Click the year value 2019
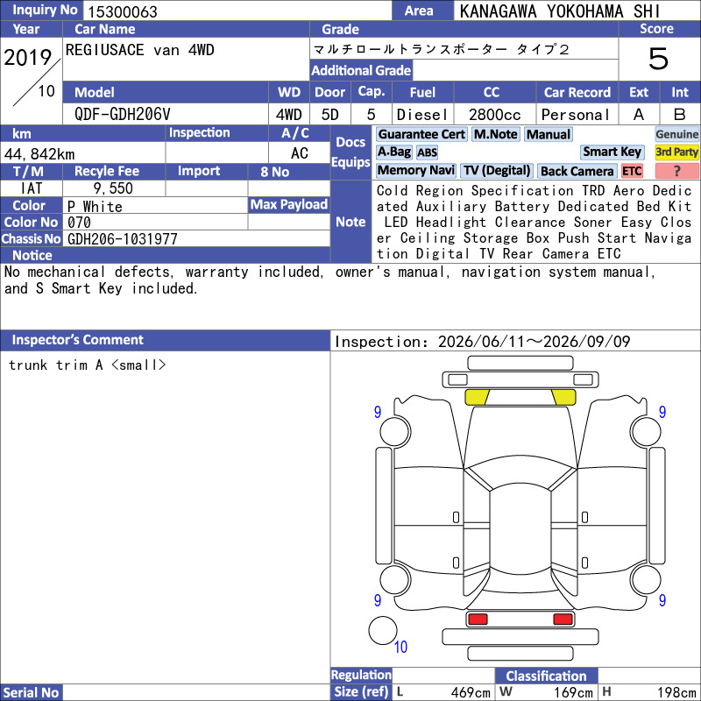This screenshot has height=701, width=701. coord(28,57)
